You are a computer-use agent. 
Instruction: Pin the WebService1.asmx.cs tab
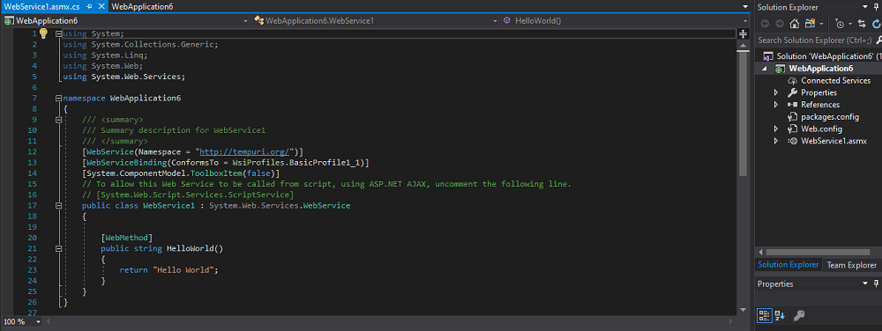click(89, 7)
